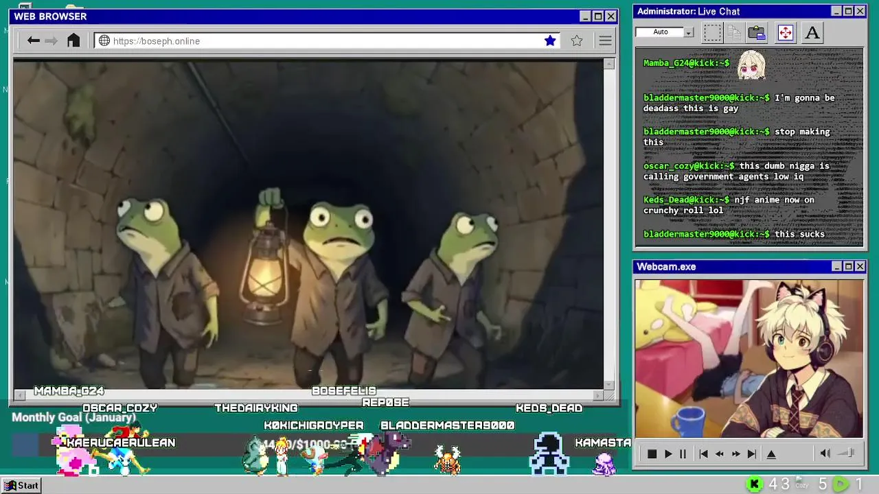This screenshot has height=494, width=879.
Task: Click the frog video in the browser
Action: point(308,224)
